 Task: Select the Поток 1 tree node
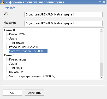point(9,55)
